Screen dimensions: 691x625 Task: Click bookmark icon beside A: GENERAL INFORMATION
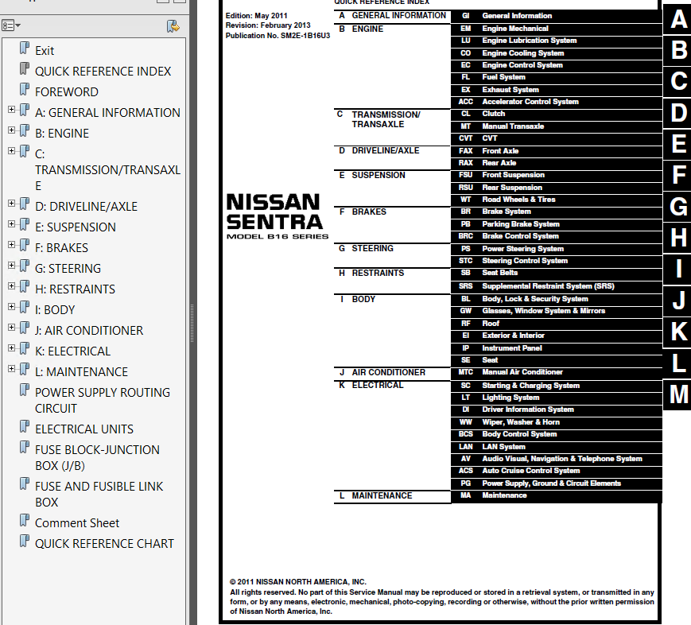[x=25, y=111]
